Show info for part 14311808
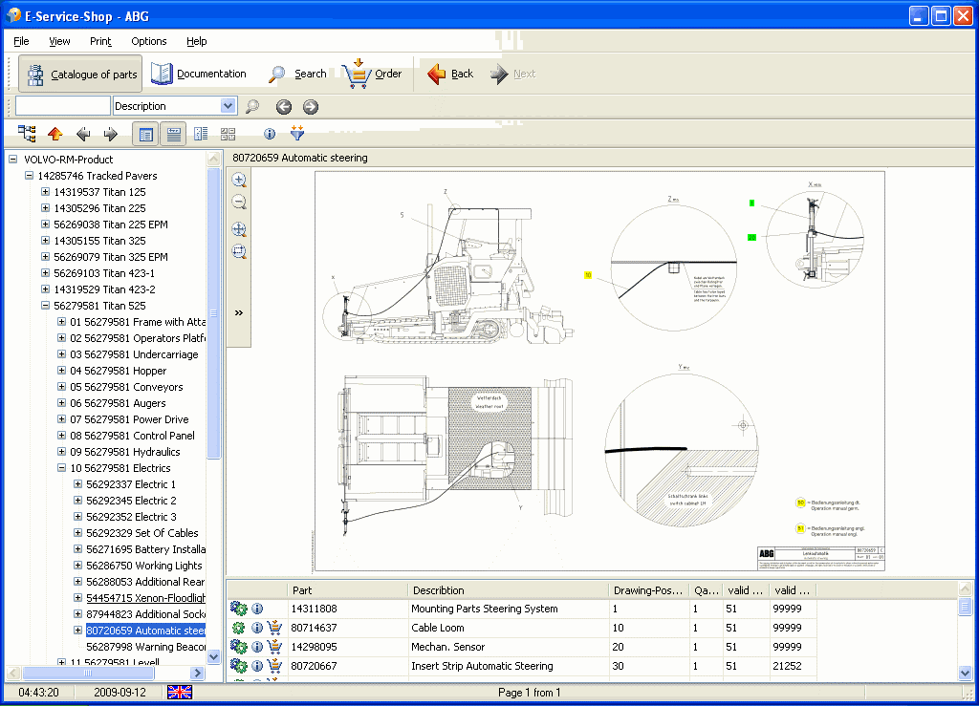The height and width of the screenshot is (706, 979). tap(257, 609)
